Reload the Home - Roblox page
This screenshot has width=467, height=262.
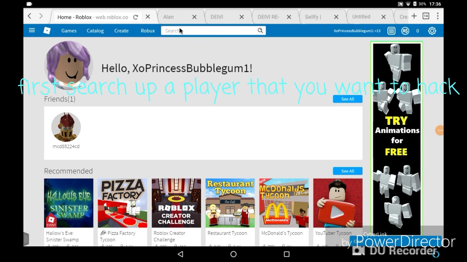[x=136, y=17]
